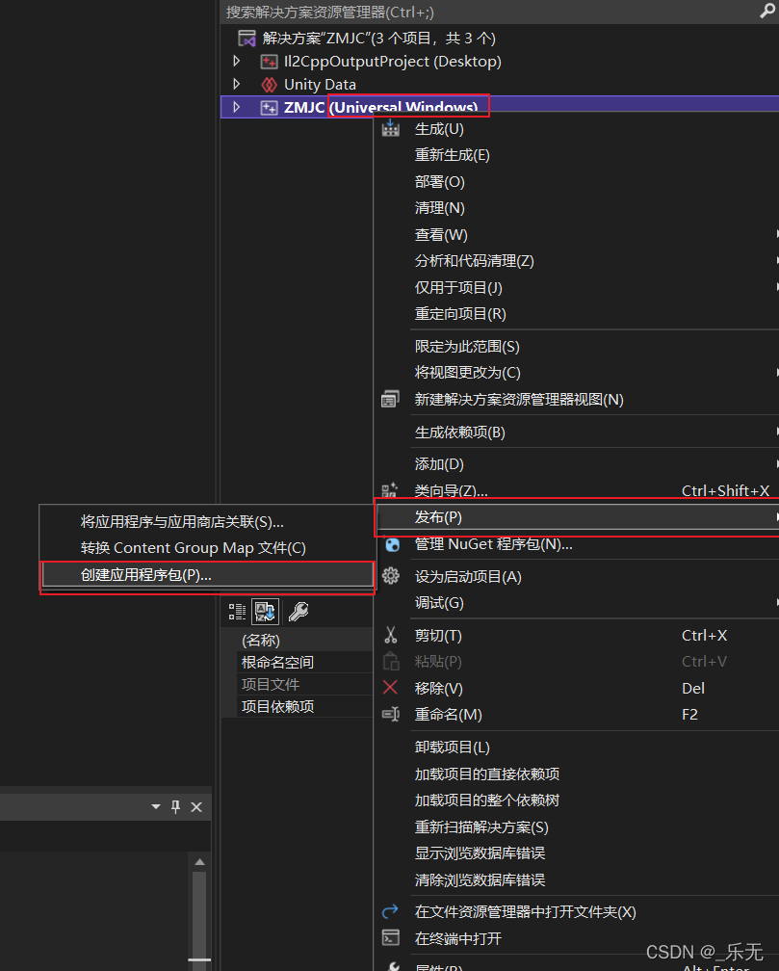Click the NuGet icon beside 管理 NuGet 程序包
The width and height of the screenshot is (779, 971).
392,544
